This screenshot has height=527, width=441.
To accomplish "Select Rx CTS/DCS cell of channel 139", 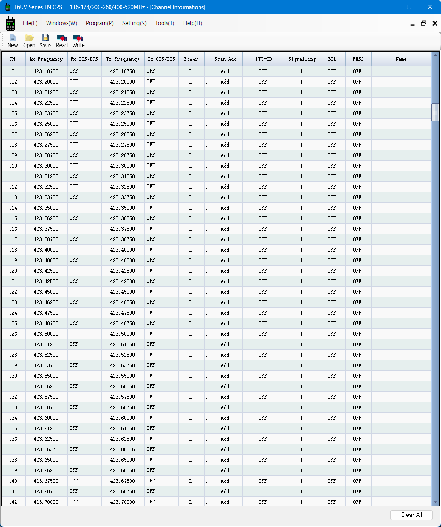I will tap(84, 470).
